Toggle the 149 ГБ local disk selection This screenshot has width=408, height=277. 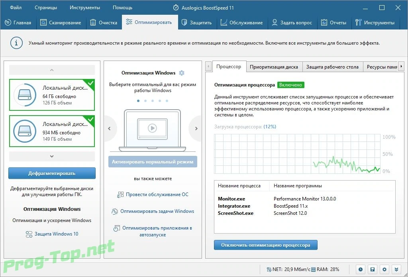click(x=52, y=131)
